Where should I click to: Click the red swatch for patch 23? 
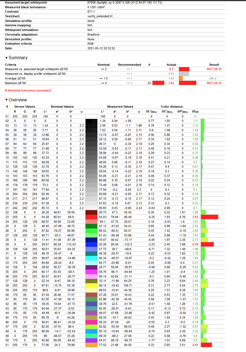(x=91, y=217)
